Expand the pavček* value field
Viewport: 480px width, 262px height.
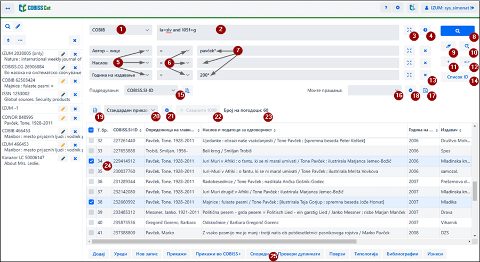409,51
